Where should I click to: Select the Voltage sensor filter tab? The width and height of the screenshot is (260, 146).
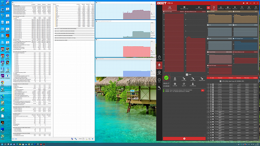click(228, 8)
